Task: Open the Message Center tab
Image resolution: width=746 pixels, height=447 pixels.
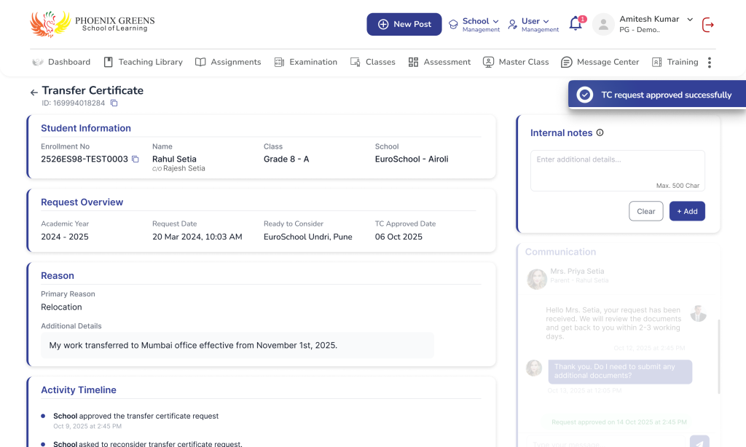Action: click(x=600, y=63)
